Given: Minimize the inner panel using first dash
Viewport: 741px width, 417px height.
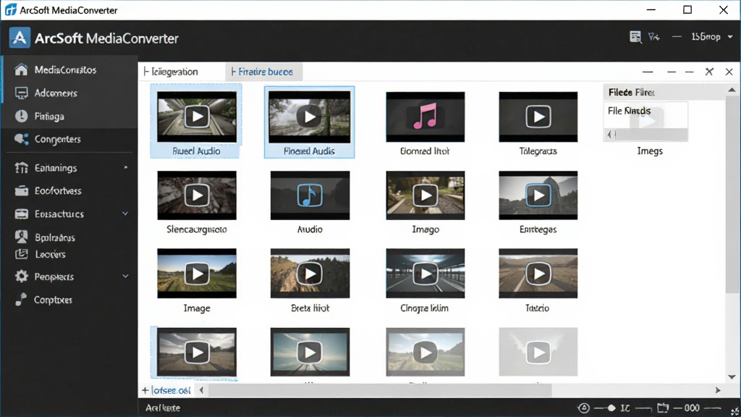Looking at the screenshot, I should coord(648,72).
